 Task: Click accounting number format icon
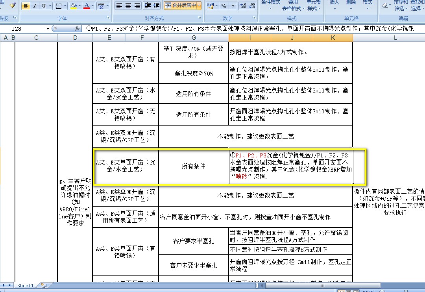(210, 6)
